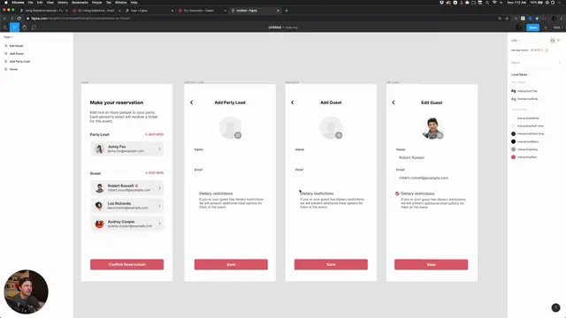
Task: Switch to the Type – Figma browser tab
Action: point(149,11)
